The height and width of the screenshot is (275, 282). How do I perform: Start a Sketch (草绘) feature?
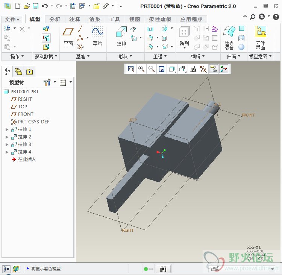[x=97, y=36]
